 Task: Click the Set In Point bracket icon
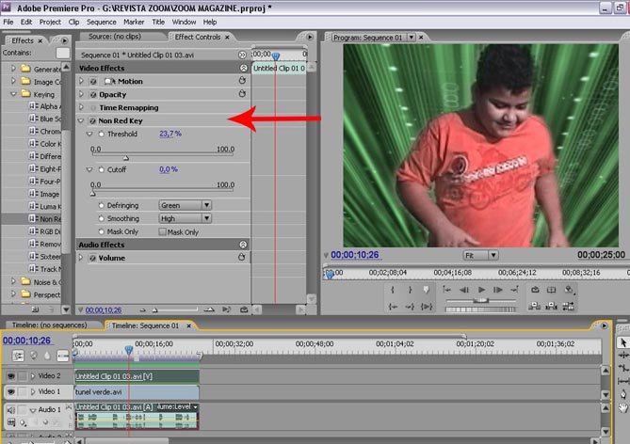coord(391,290)
